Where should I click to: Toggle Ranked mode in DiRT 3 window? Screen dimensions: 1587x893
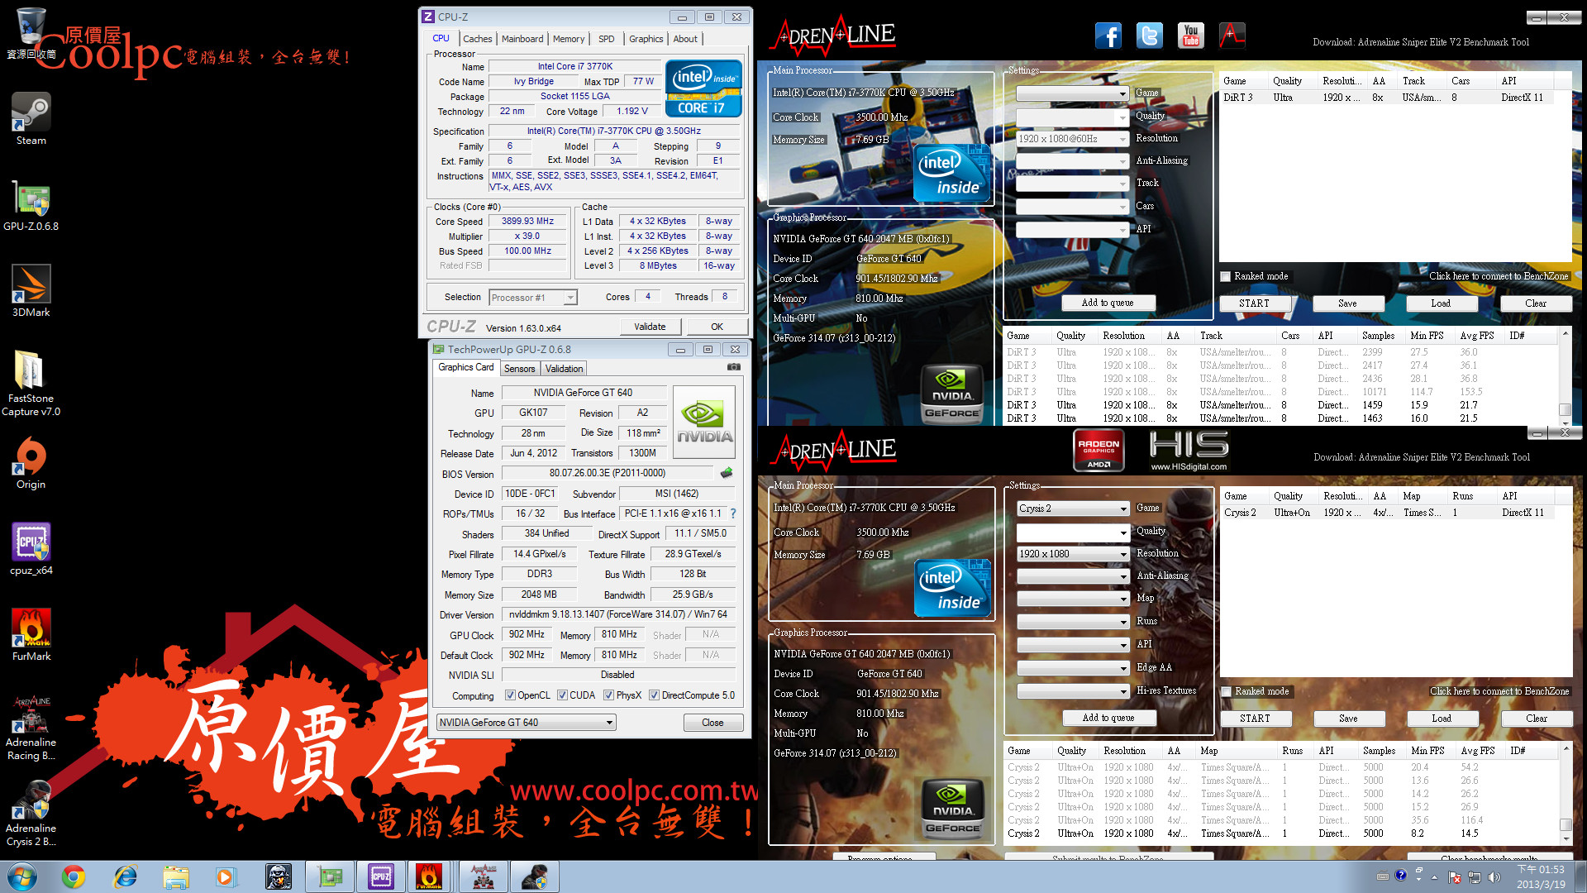click(1226, 276)
